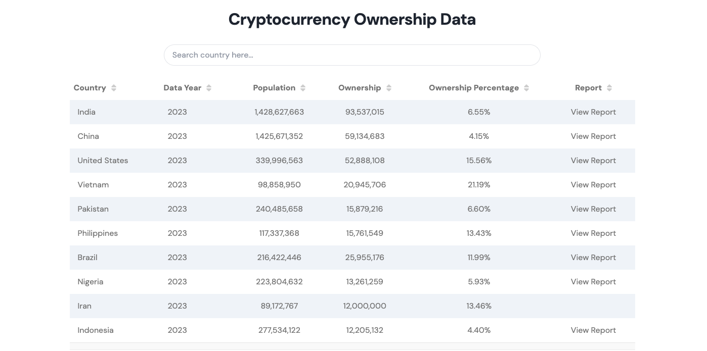
Task: Click the sort icon next to Report
Action: point(609,88)
